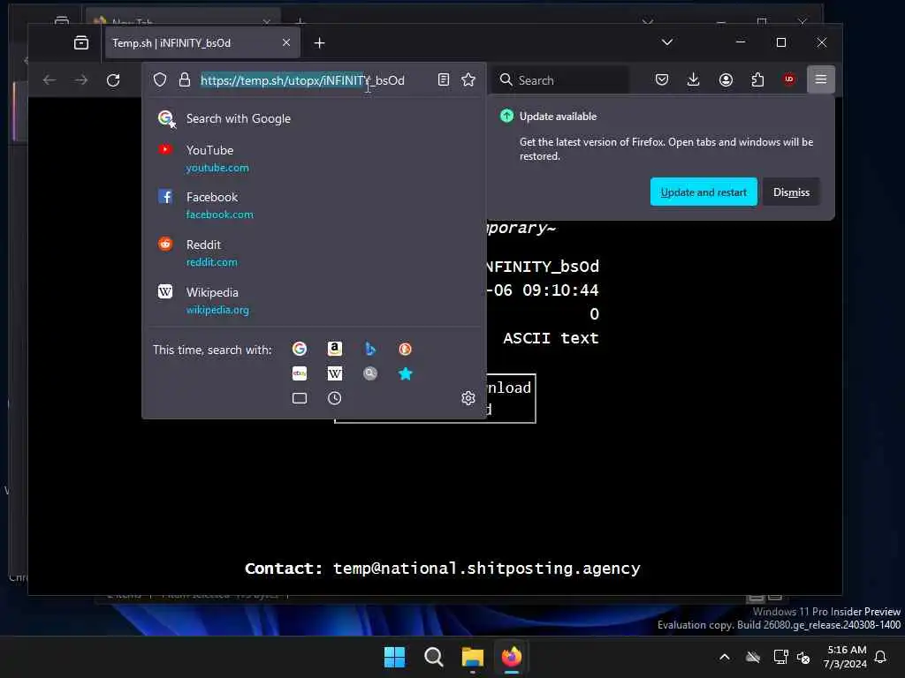This screenshot has height=678, width=905.
Task: Select the Reddit suggestion row
Action: tap(314, 253)
